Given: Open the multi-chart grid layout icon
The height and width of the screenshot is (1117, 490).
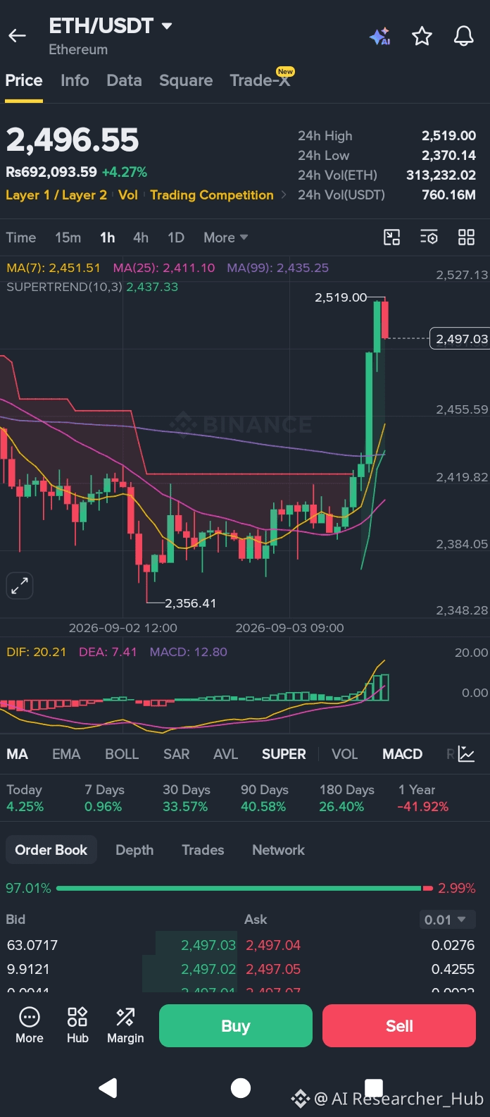Looking at the screenshot, I should coord(466,237).
